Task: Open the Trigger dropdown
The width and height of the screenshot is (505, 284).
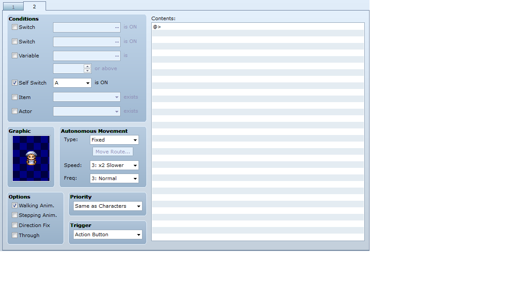Action: click(x=107, y=234)
